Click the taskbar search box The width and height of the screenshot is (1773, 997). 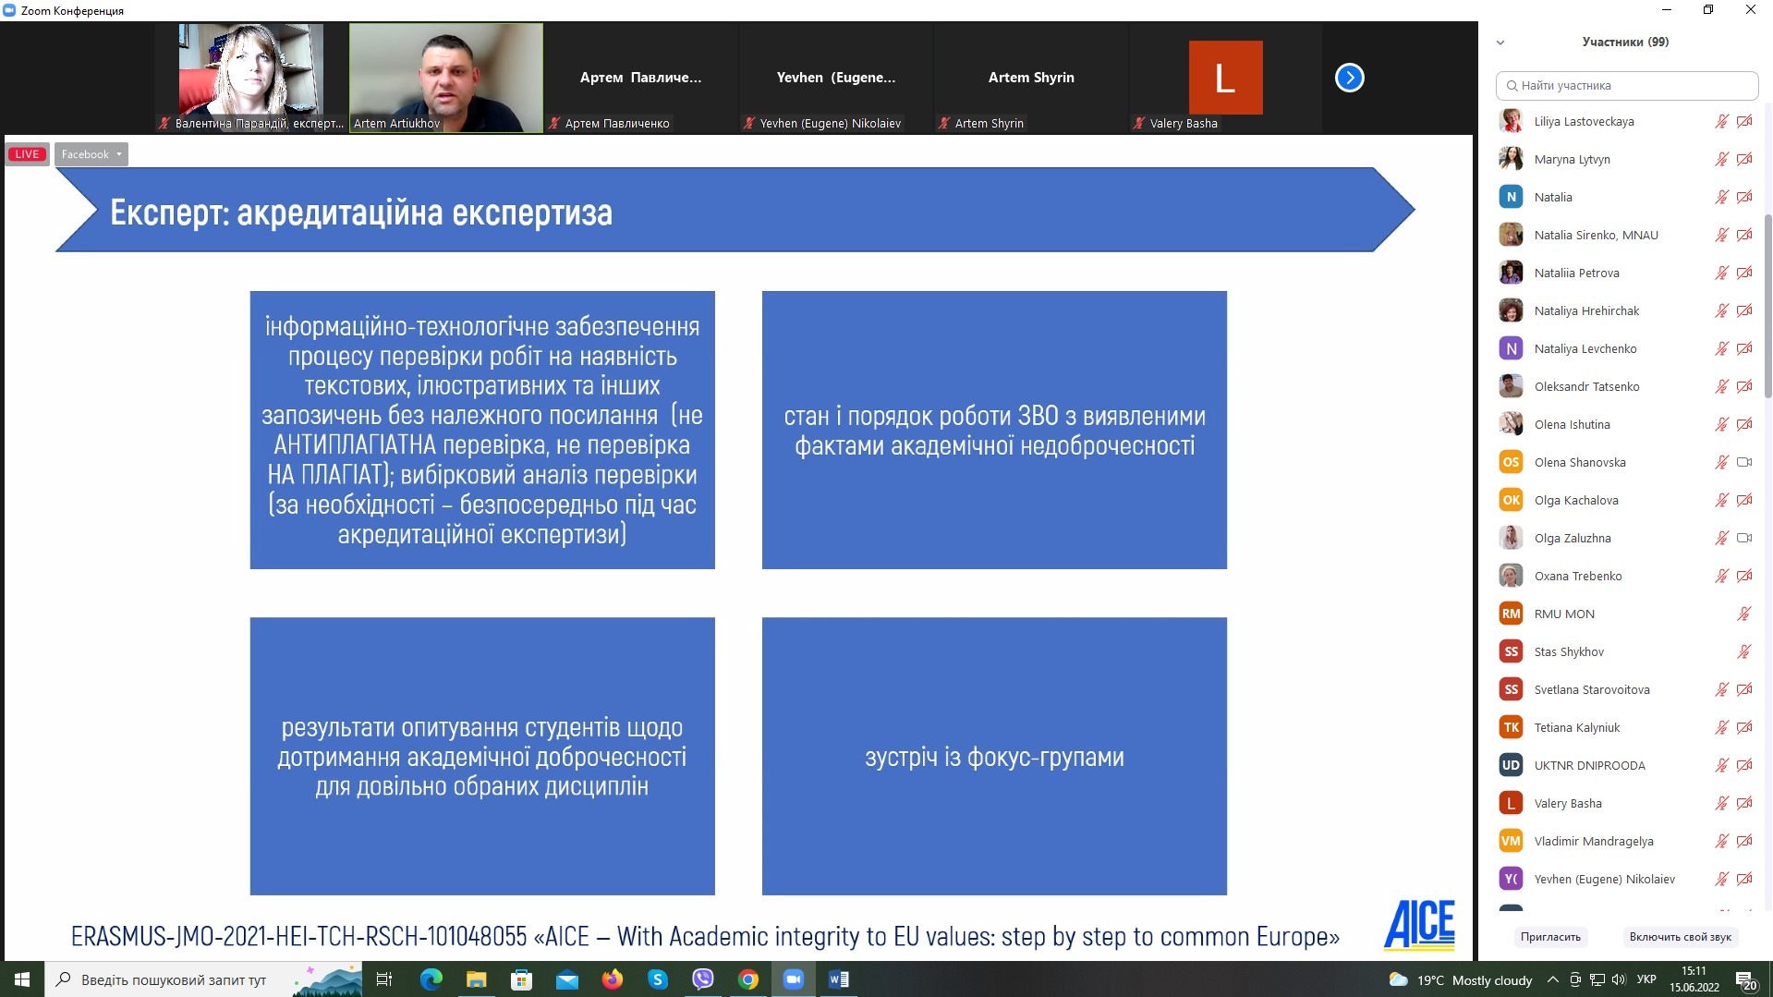click(203, 979)
